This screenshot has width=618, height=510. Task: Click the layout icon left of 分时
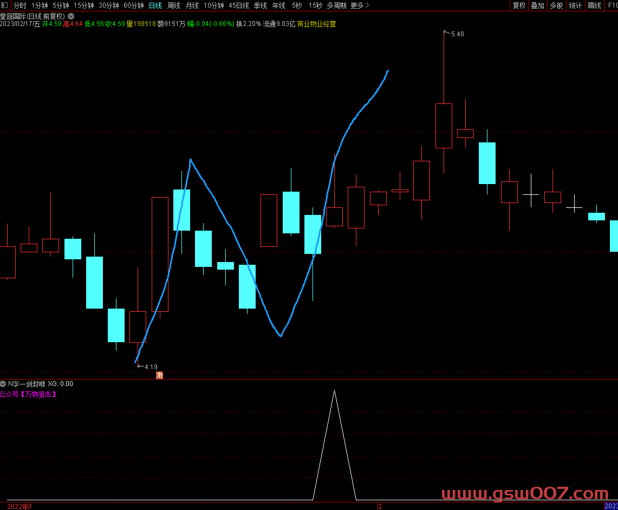pyautogui.click(x=5, y=5)
